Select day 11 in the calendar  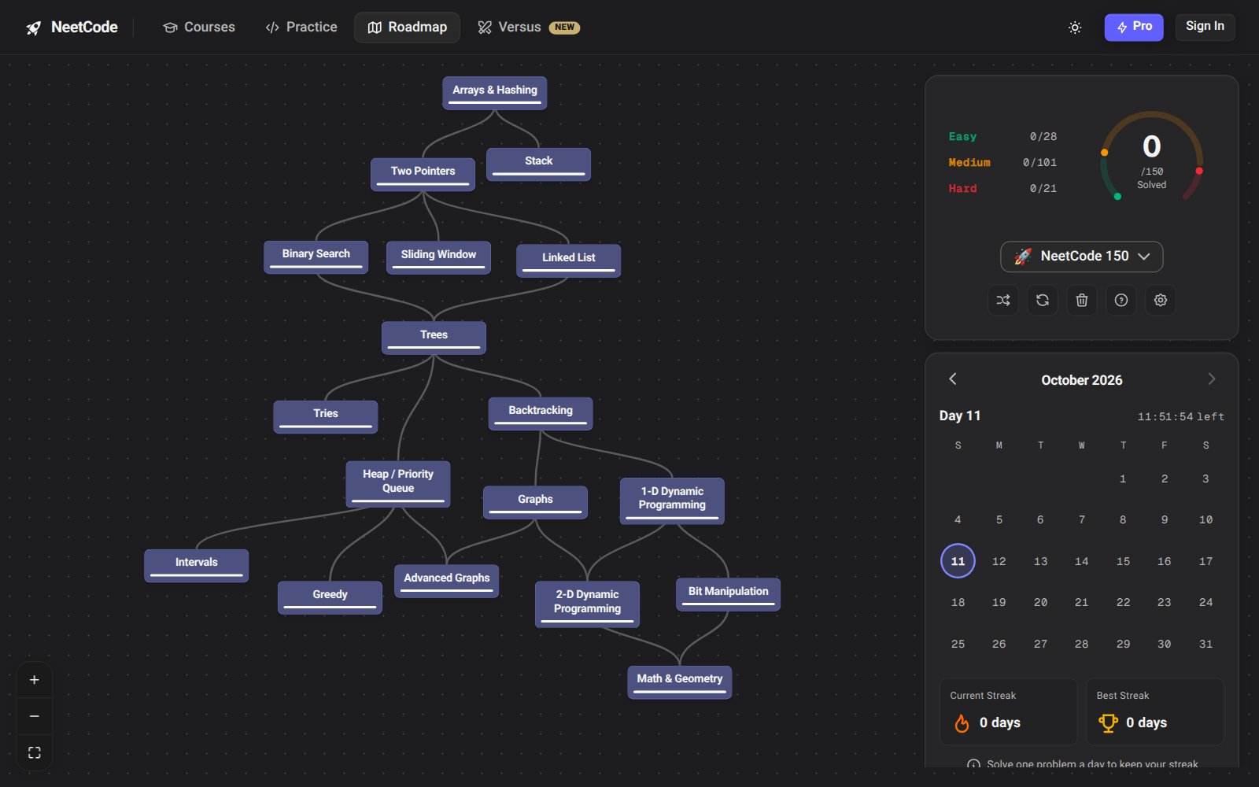(958, 561)
